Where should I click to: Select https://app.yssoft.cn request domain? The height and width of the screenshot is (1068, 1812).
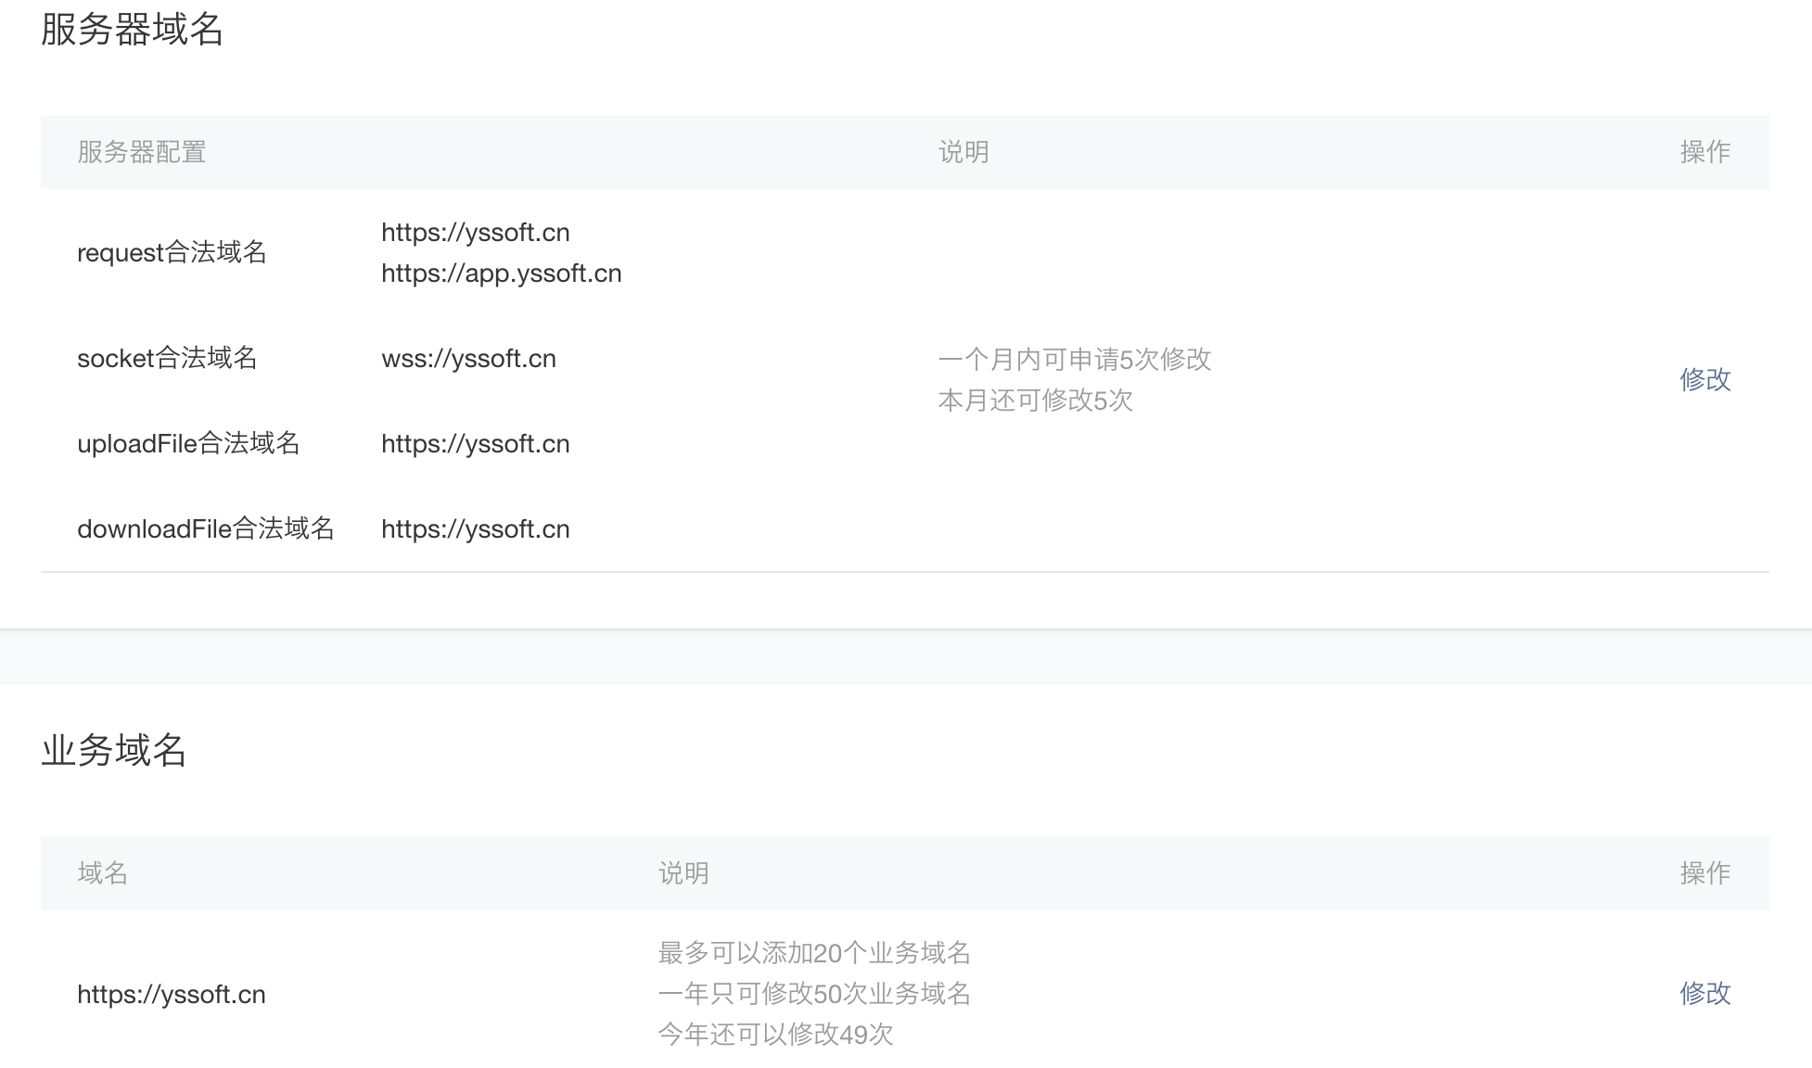[501, 273]
